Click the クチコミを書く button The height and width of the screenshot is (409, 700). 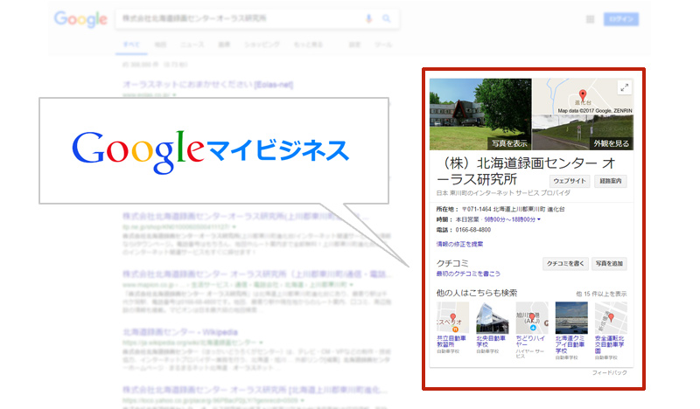pyautogui.click(x=565, y=264)
